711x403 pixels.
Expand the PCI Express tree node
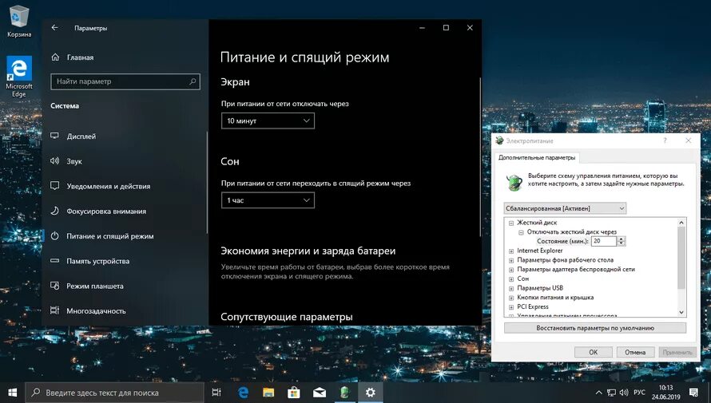tap(511, 307)
